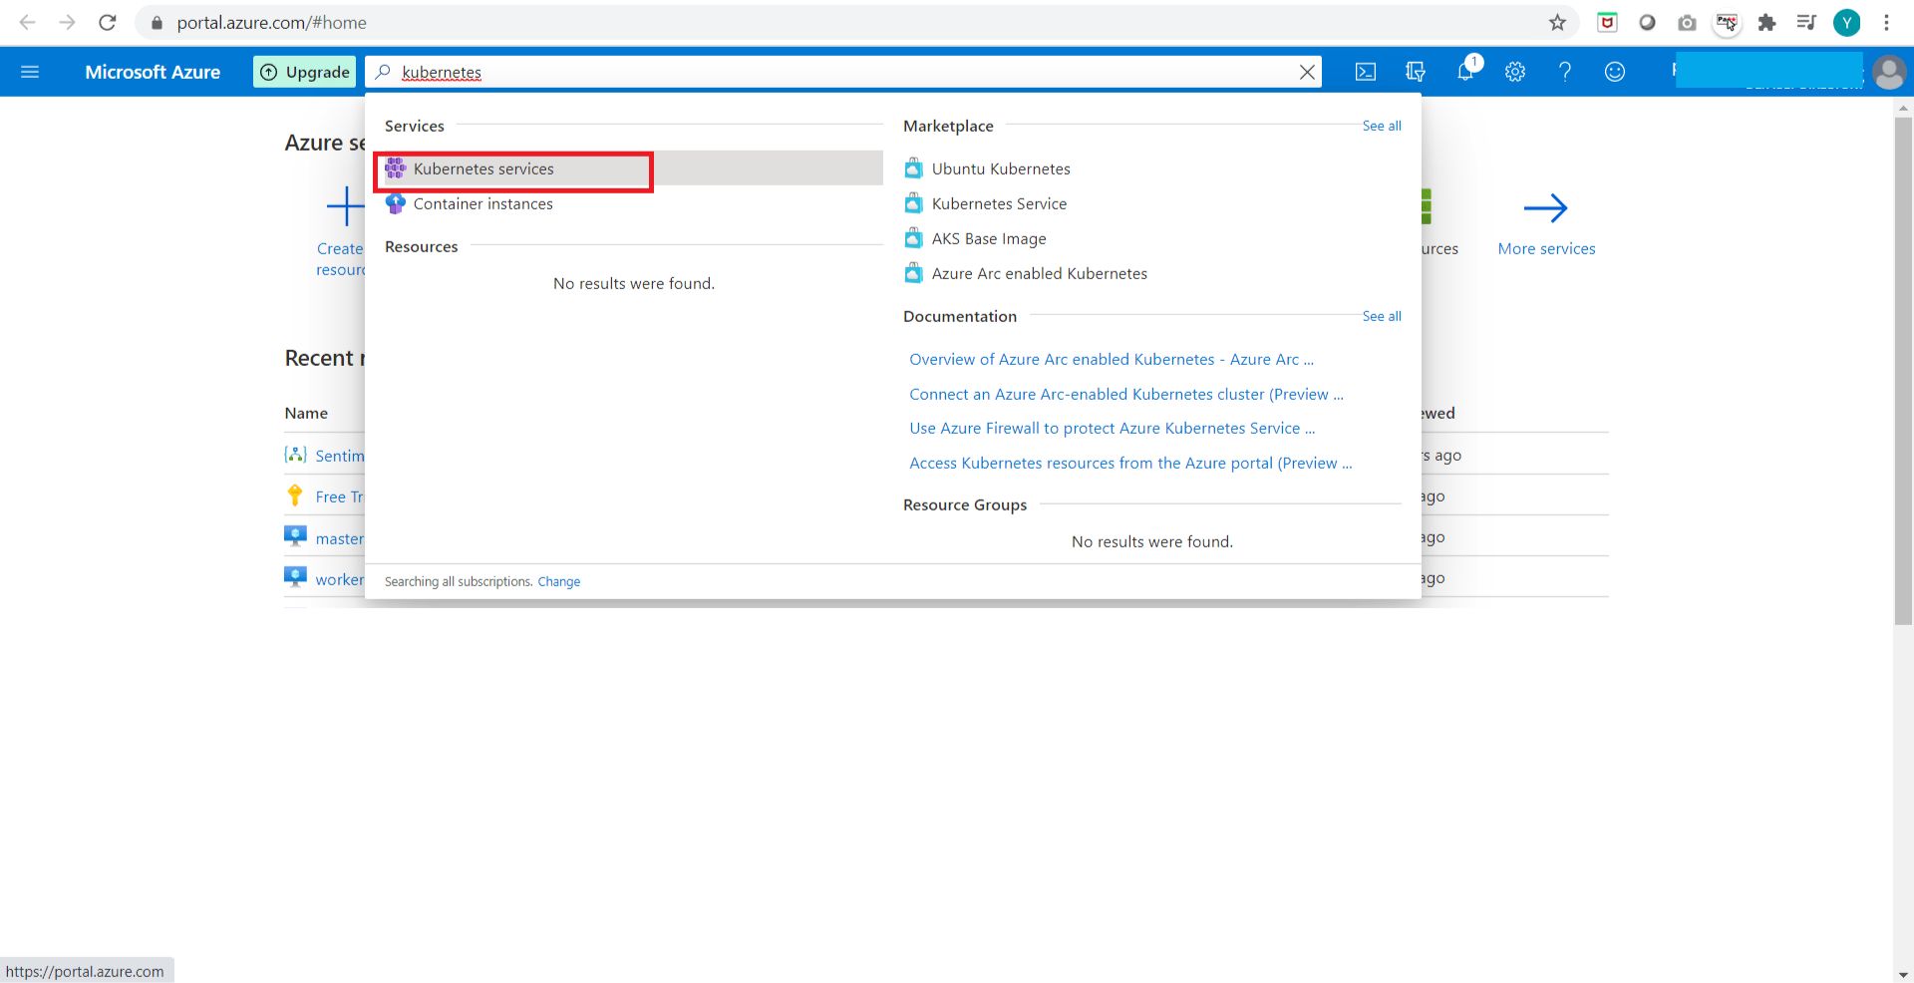Click AKS Base Image bag icon
The width and height of the screenshot is (1914, 983).
click(x=913, y=238)
